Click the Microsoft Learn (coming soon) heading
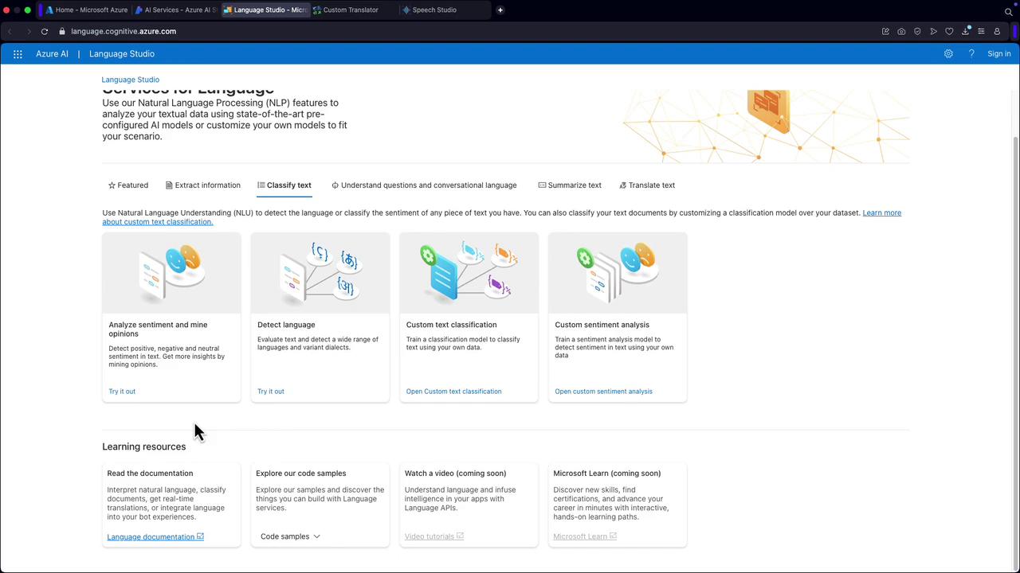Viewport: 1020px width, 573px height. click(607, 474)
